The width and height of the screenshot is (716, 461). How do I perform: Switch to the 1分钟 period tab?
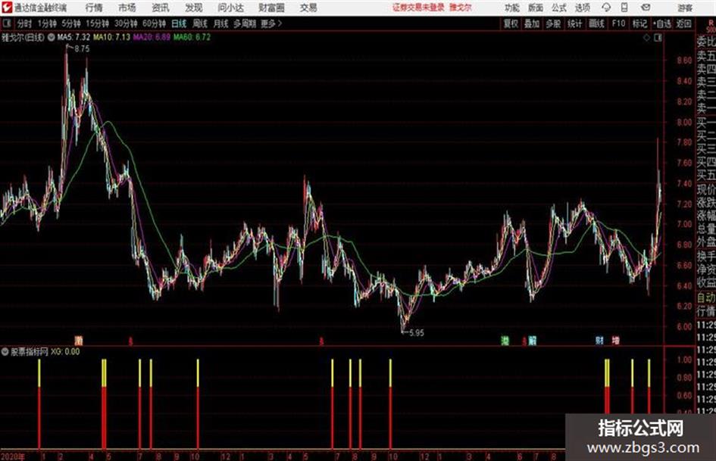tap(47, 23)
